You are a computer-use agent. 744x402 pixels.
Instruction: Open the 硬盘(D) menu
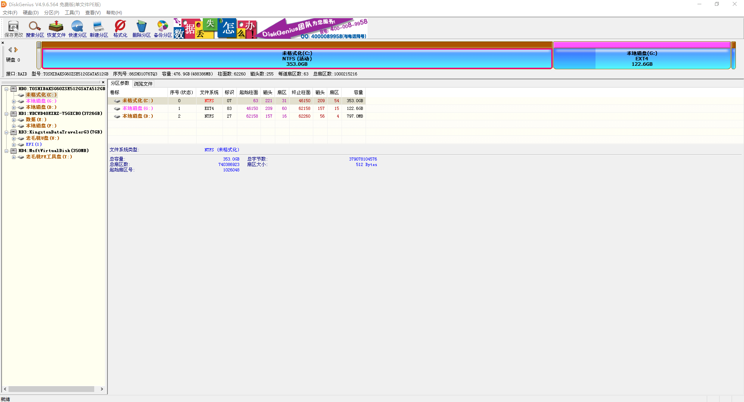pyautogui.click(x=31, y=13)
